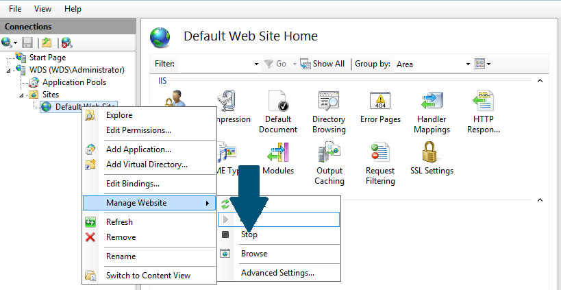
Task: Open the Modules feature
Action: 278,158
